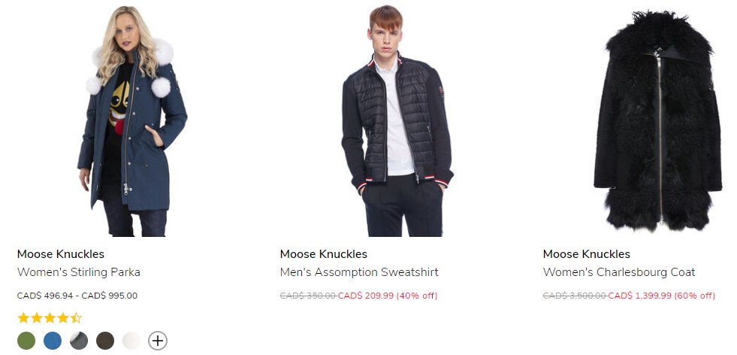
Task: Click the Women's Stirling Parka title link
Action: click(78, 272)
